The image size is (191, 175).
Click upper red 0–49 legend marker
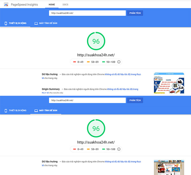[x=74, y=62]
